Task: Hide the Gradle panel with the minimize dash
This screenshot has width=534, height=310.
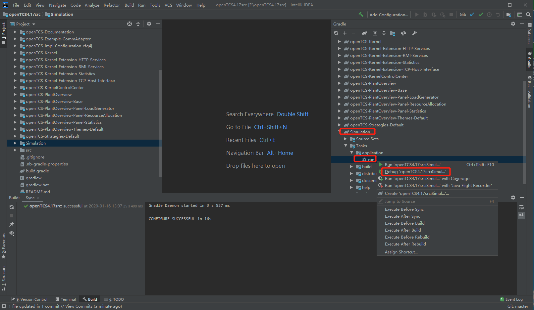Action: (x=522, y=24)
